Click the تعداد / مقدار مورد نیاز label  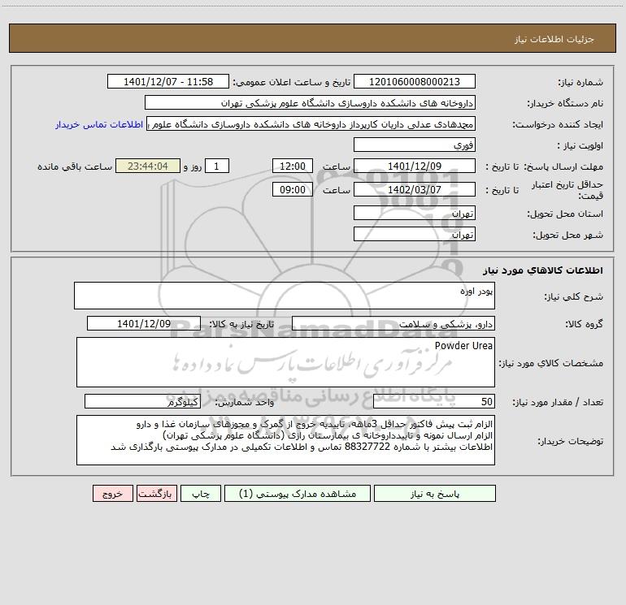[x=558, y=402]
